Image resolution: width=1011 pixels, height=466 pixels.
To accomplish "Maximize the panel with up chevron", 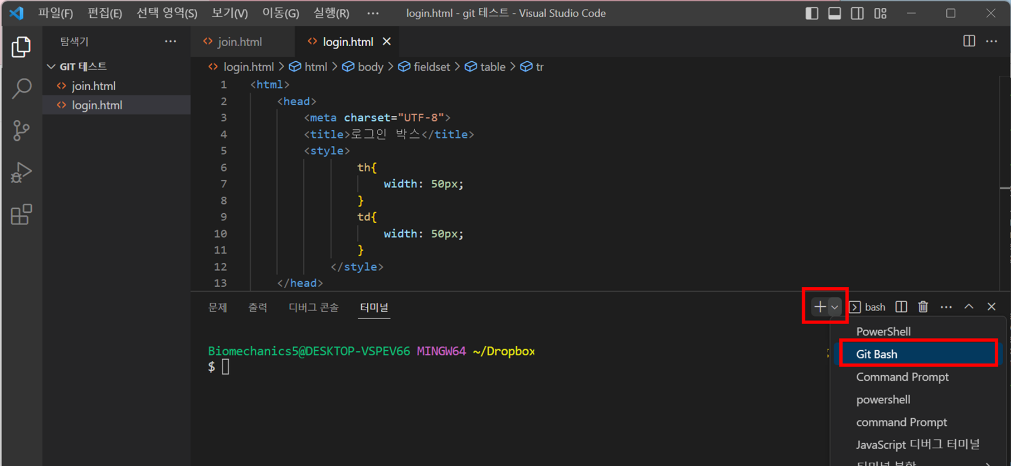I will click(x=969, y=307).
